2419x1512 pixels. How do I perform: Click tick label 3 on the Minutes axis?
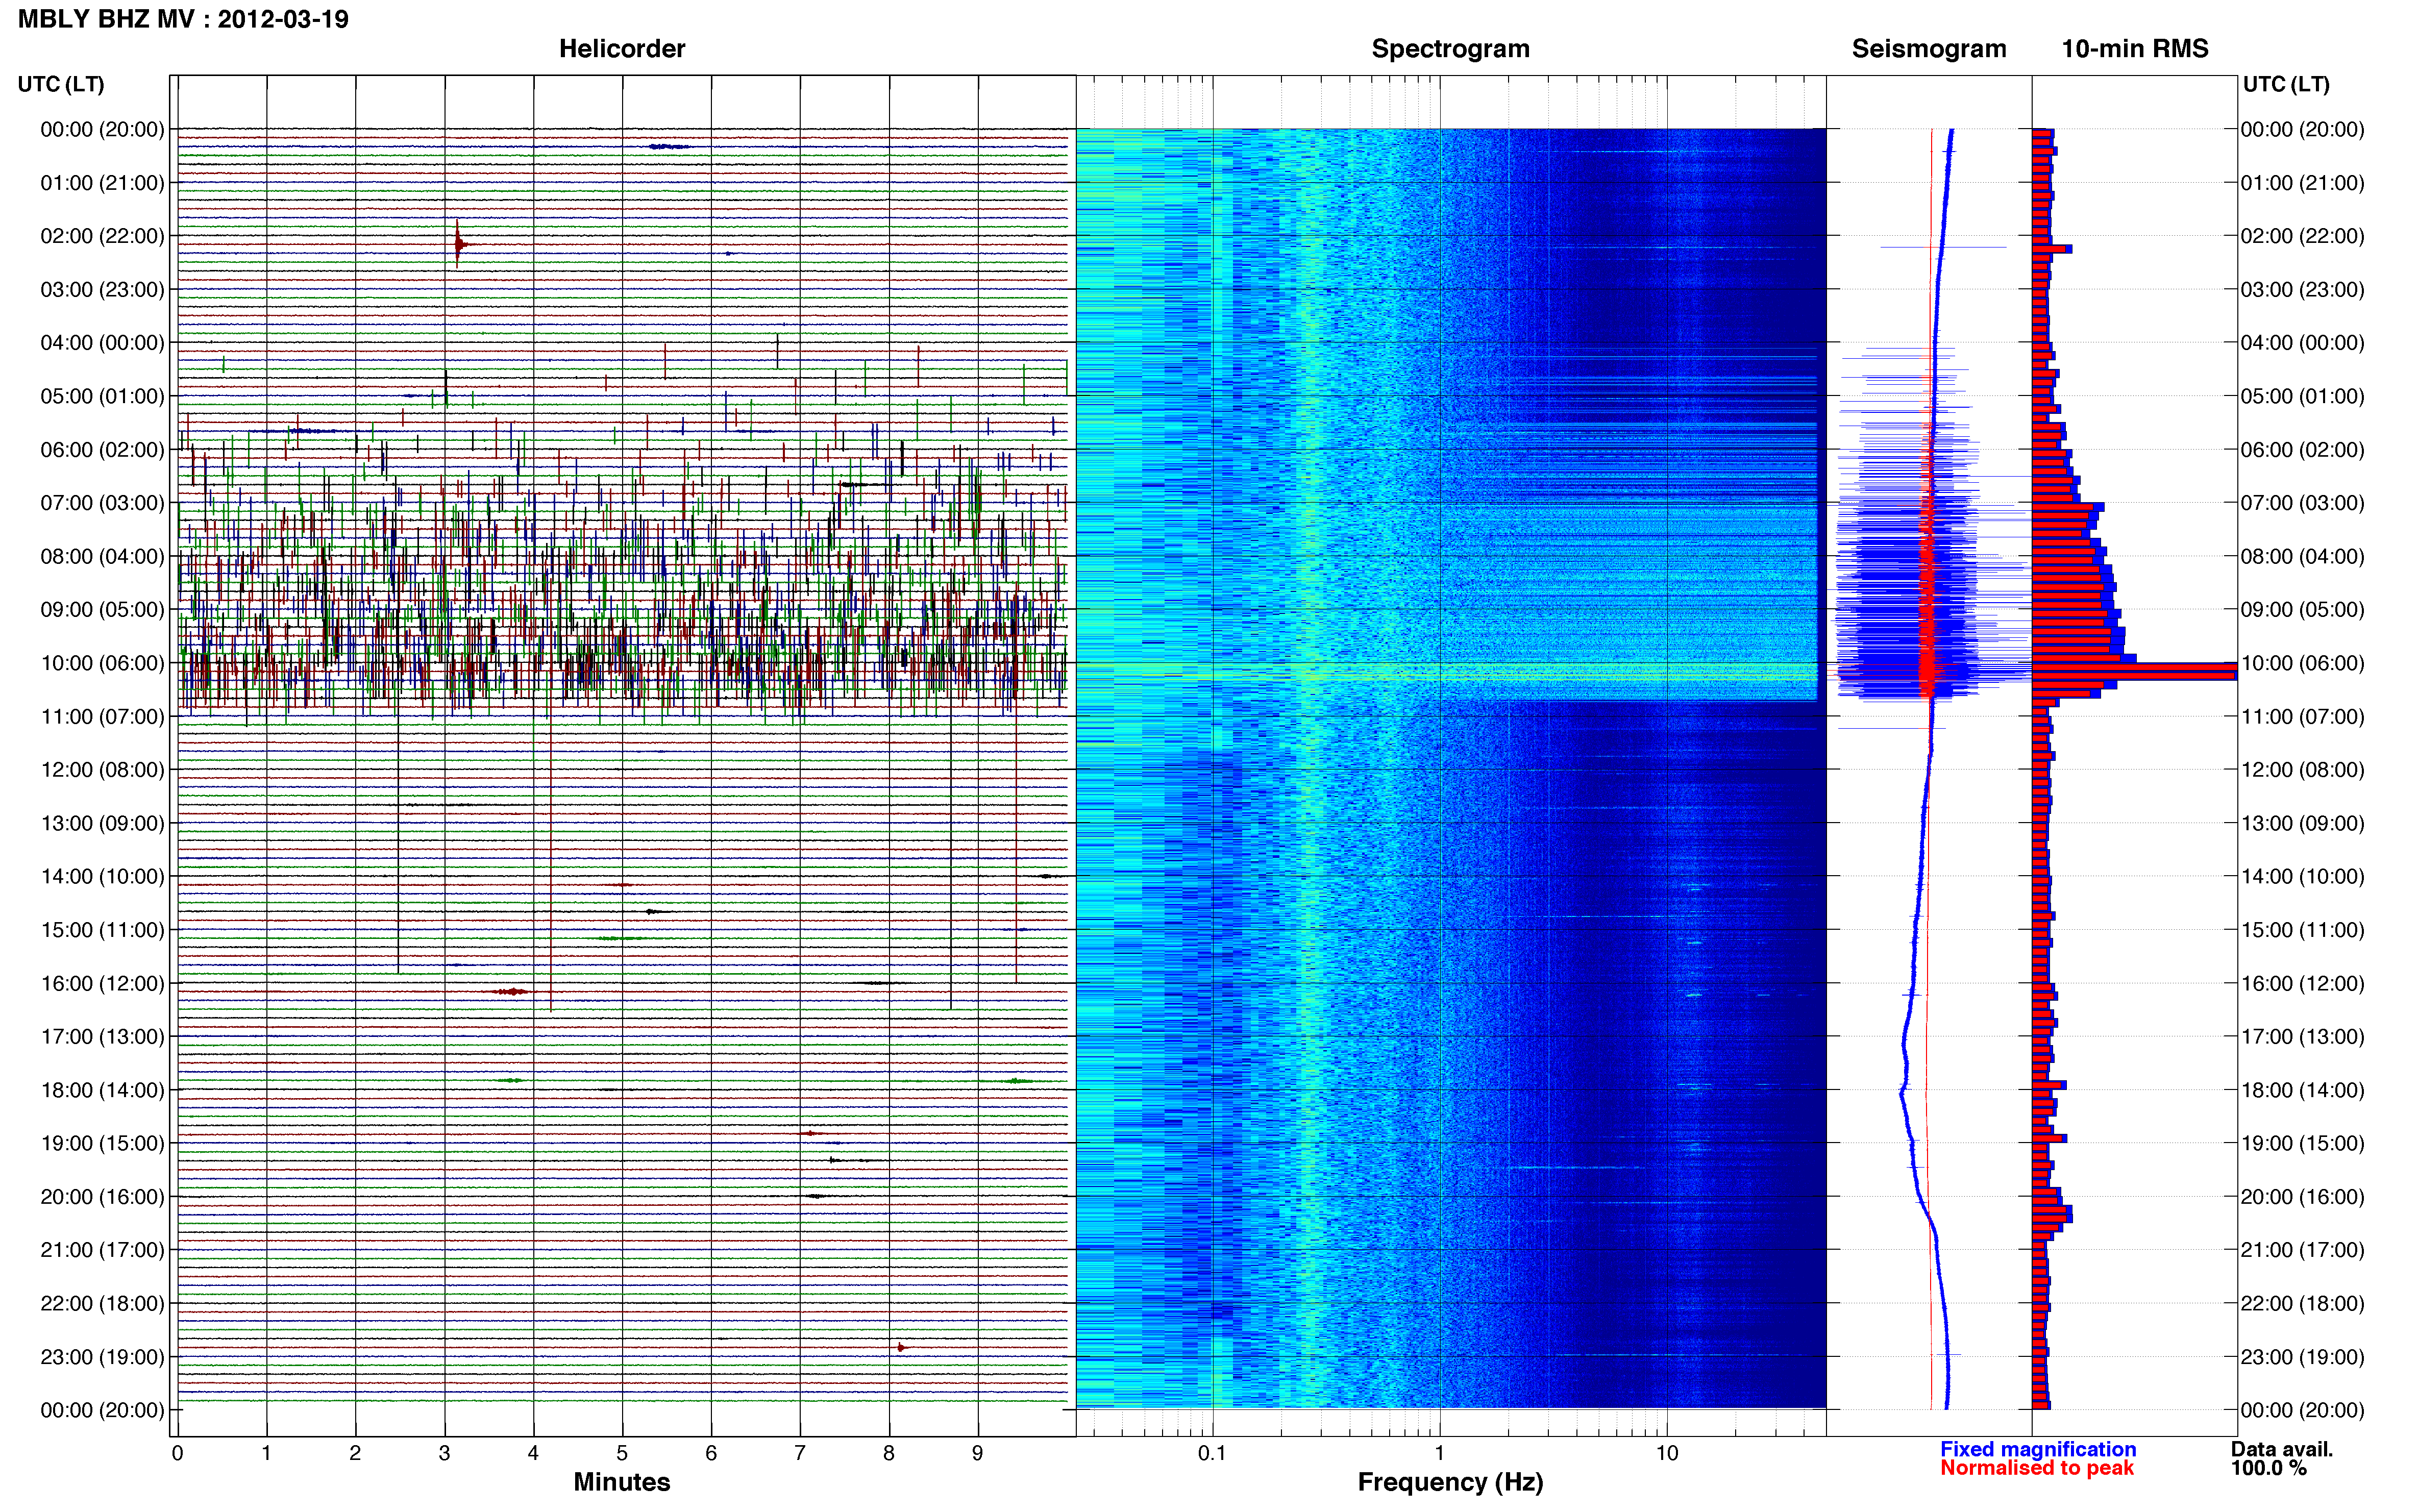point(444,1453)
